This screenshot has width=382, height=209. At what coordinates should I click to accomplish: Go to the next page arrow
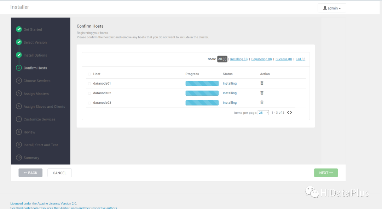coord(291,113)
